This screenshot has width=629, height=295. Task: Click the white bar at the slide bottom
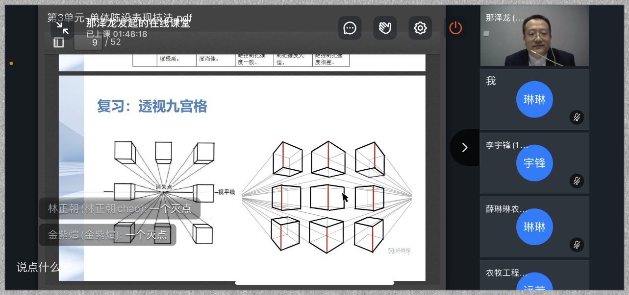click(x=314, y=282)
